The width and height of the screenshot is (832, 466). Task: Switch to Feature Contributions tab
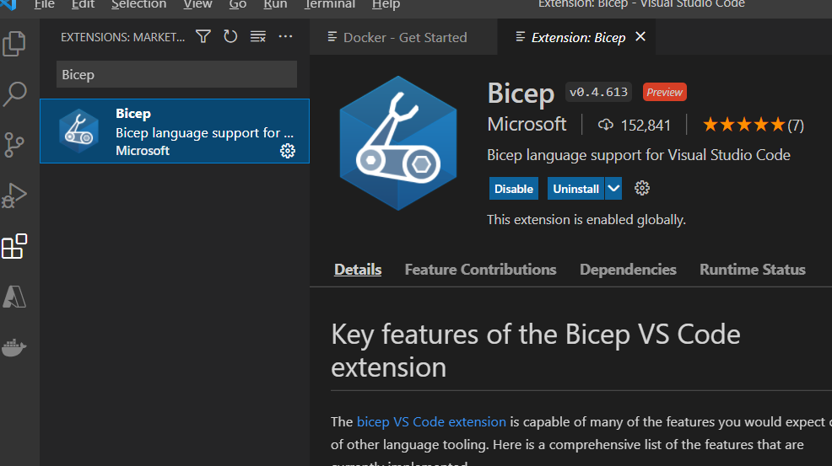480,270
